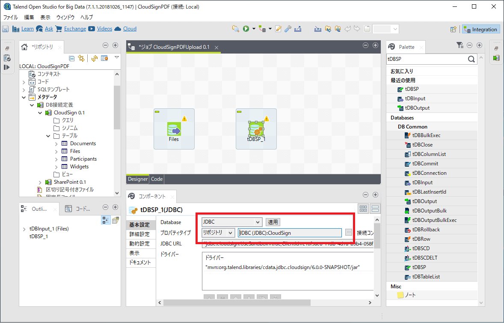Click the Save icon in the toolbar

pos(5,29)
